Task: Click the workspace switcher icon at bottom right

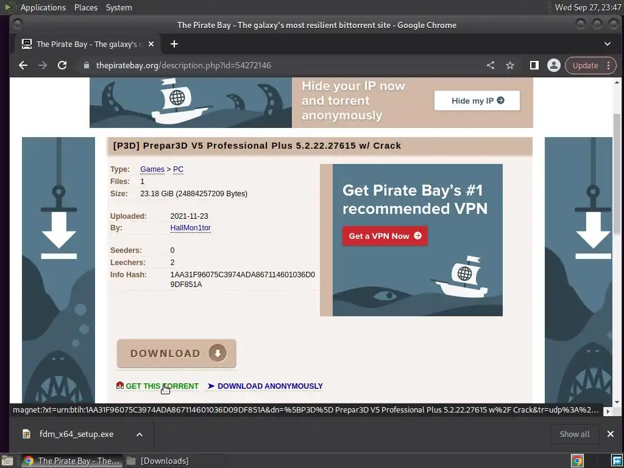Action: (617, 461)
